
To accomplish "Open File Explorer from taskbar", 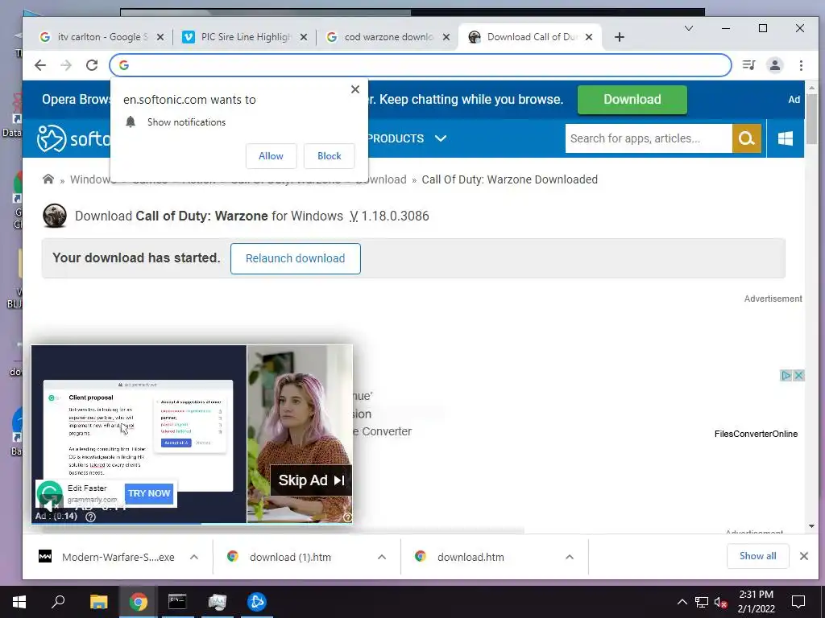I will 98,602.
